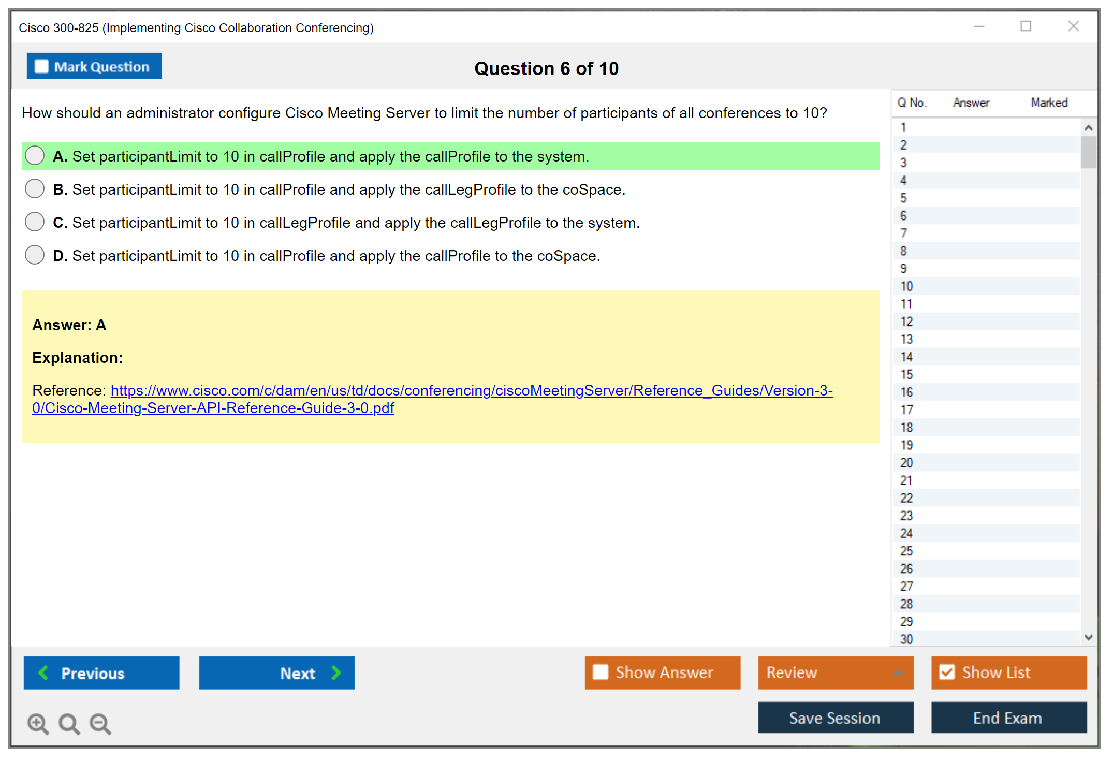Choose answer D about coSpace callProfile
The height and width of the screenshot is (761, 1113).
[x=35, y=255]
